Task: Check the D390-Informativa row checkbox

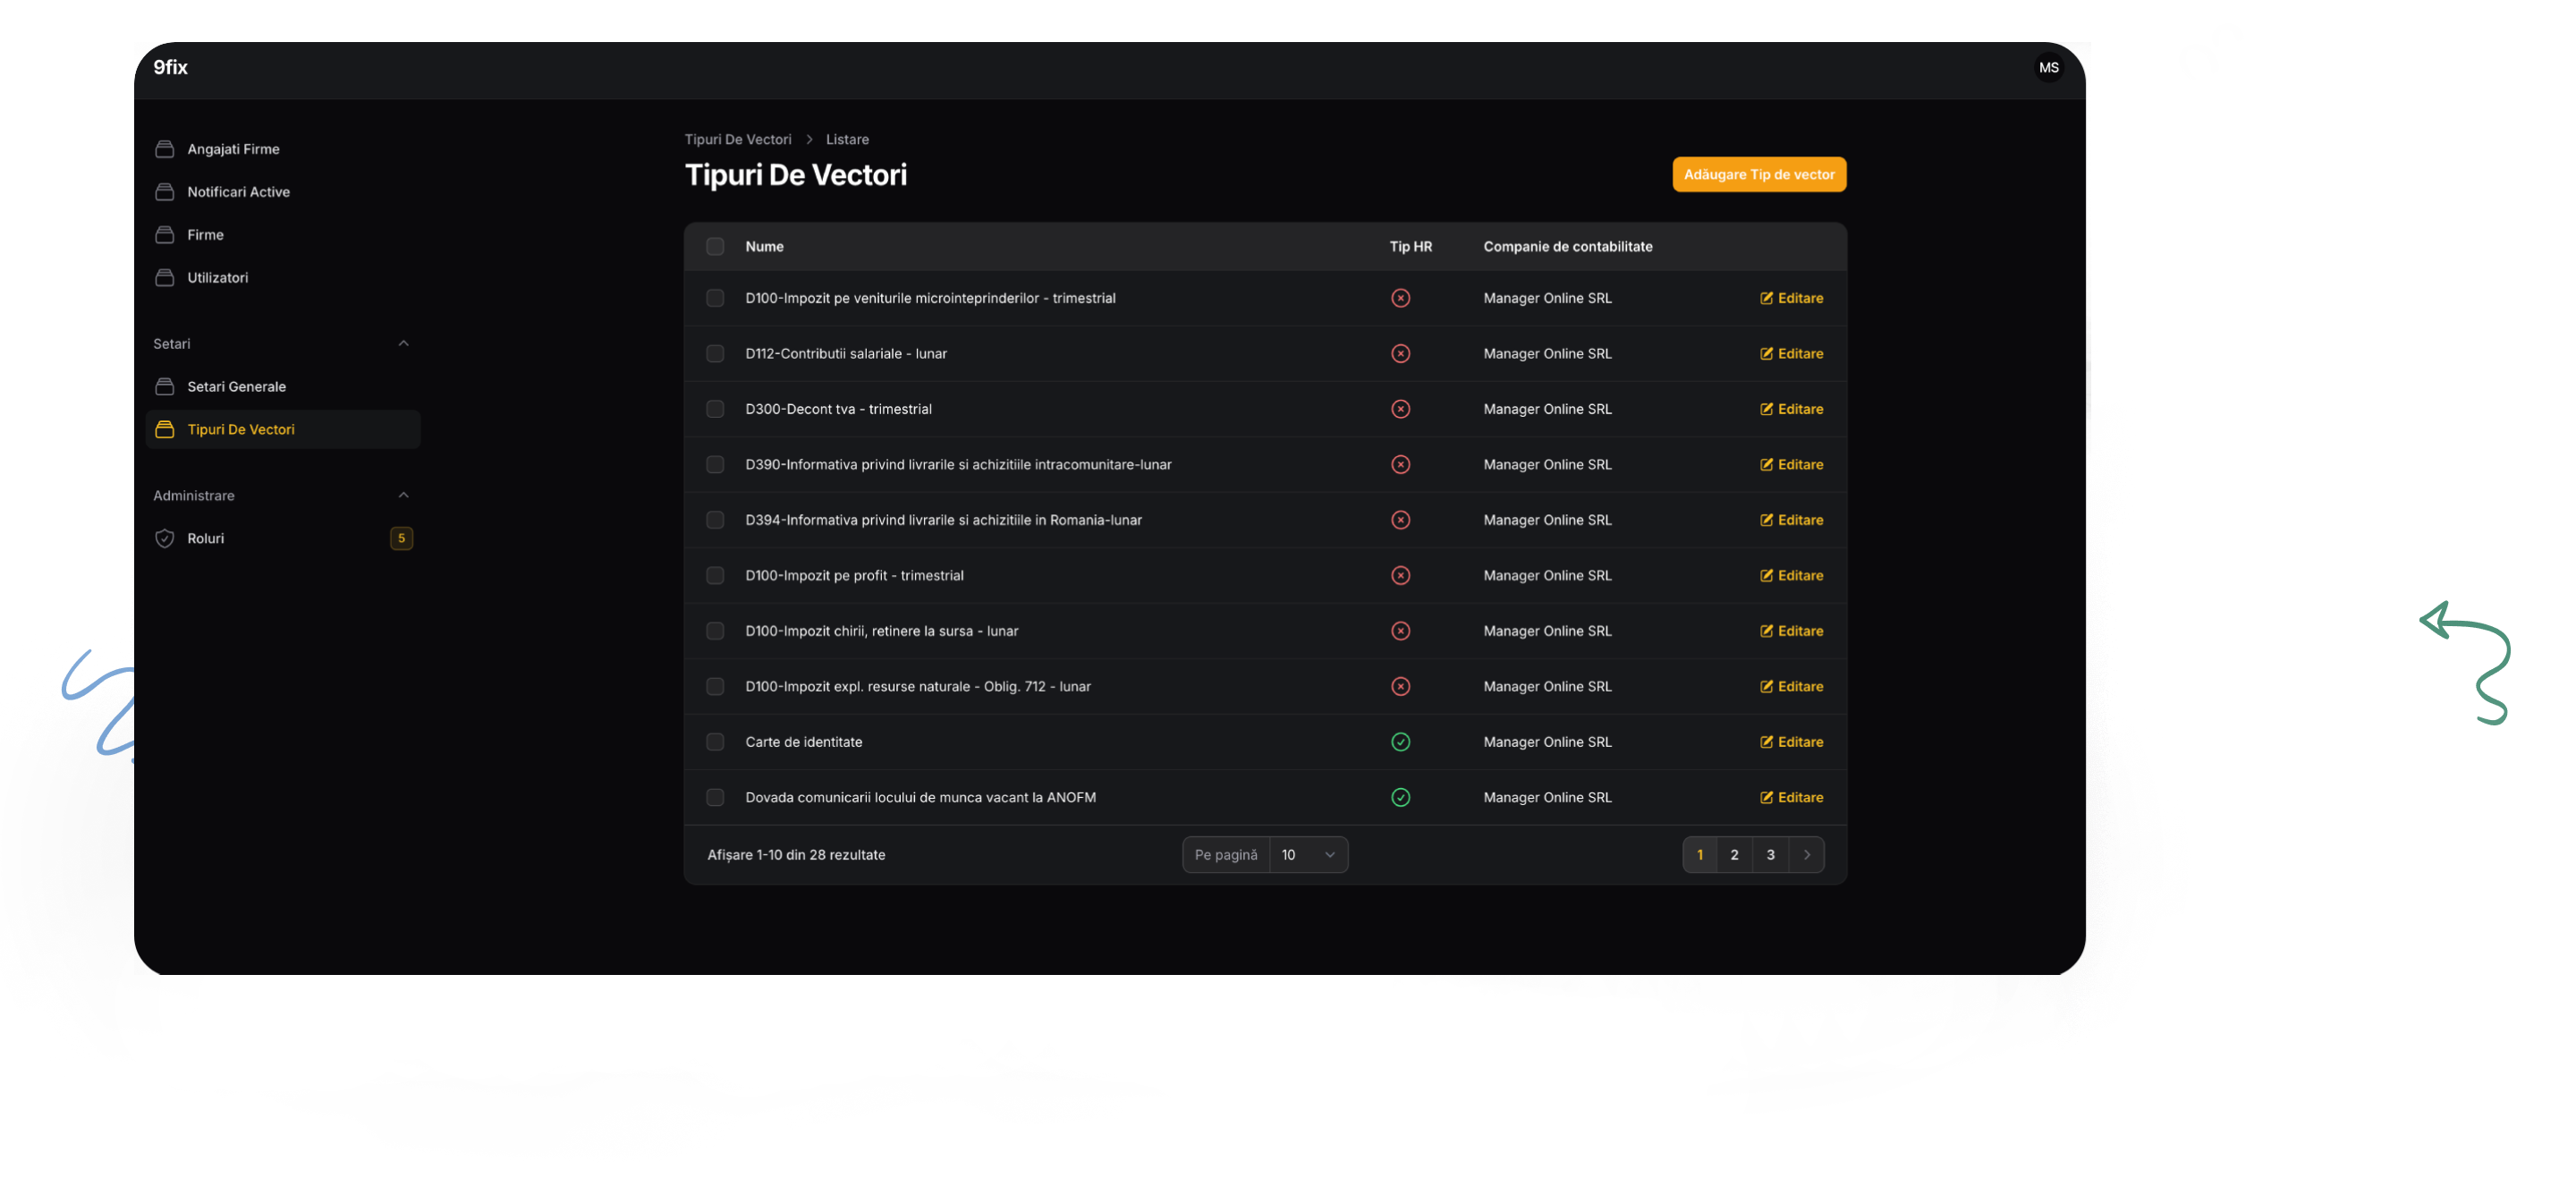Action: pyautogui.click(x=715, y=465)
